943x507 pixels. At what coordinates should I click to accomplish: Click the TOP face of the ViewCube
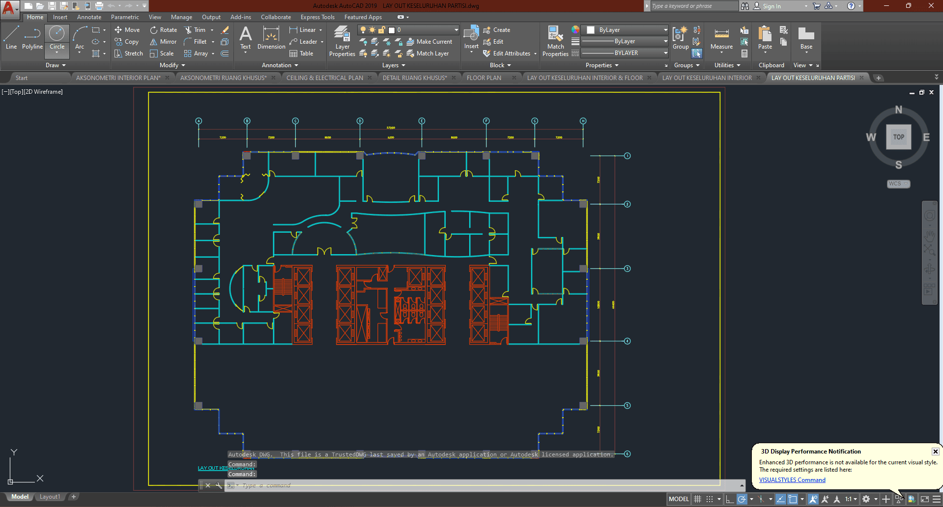(898, 137)
